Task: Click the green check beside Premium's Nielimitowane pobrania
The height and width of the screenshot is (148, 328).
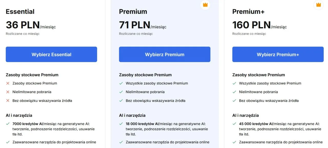Action: pyautogui.click(x=121, y=92)
